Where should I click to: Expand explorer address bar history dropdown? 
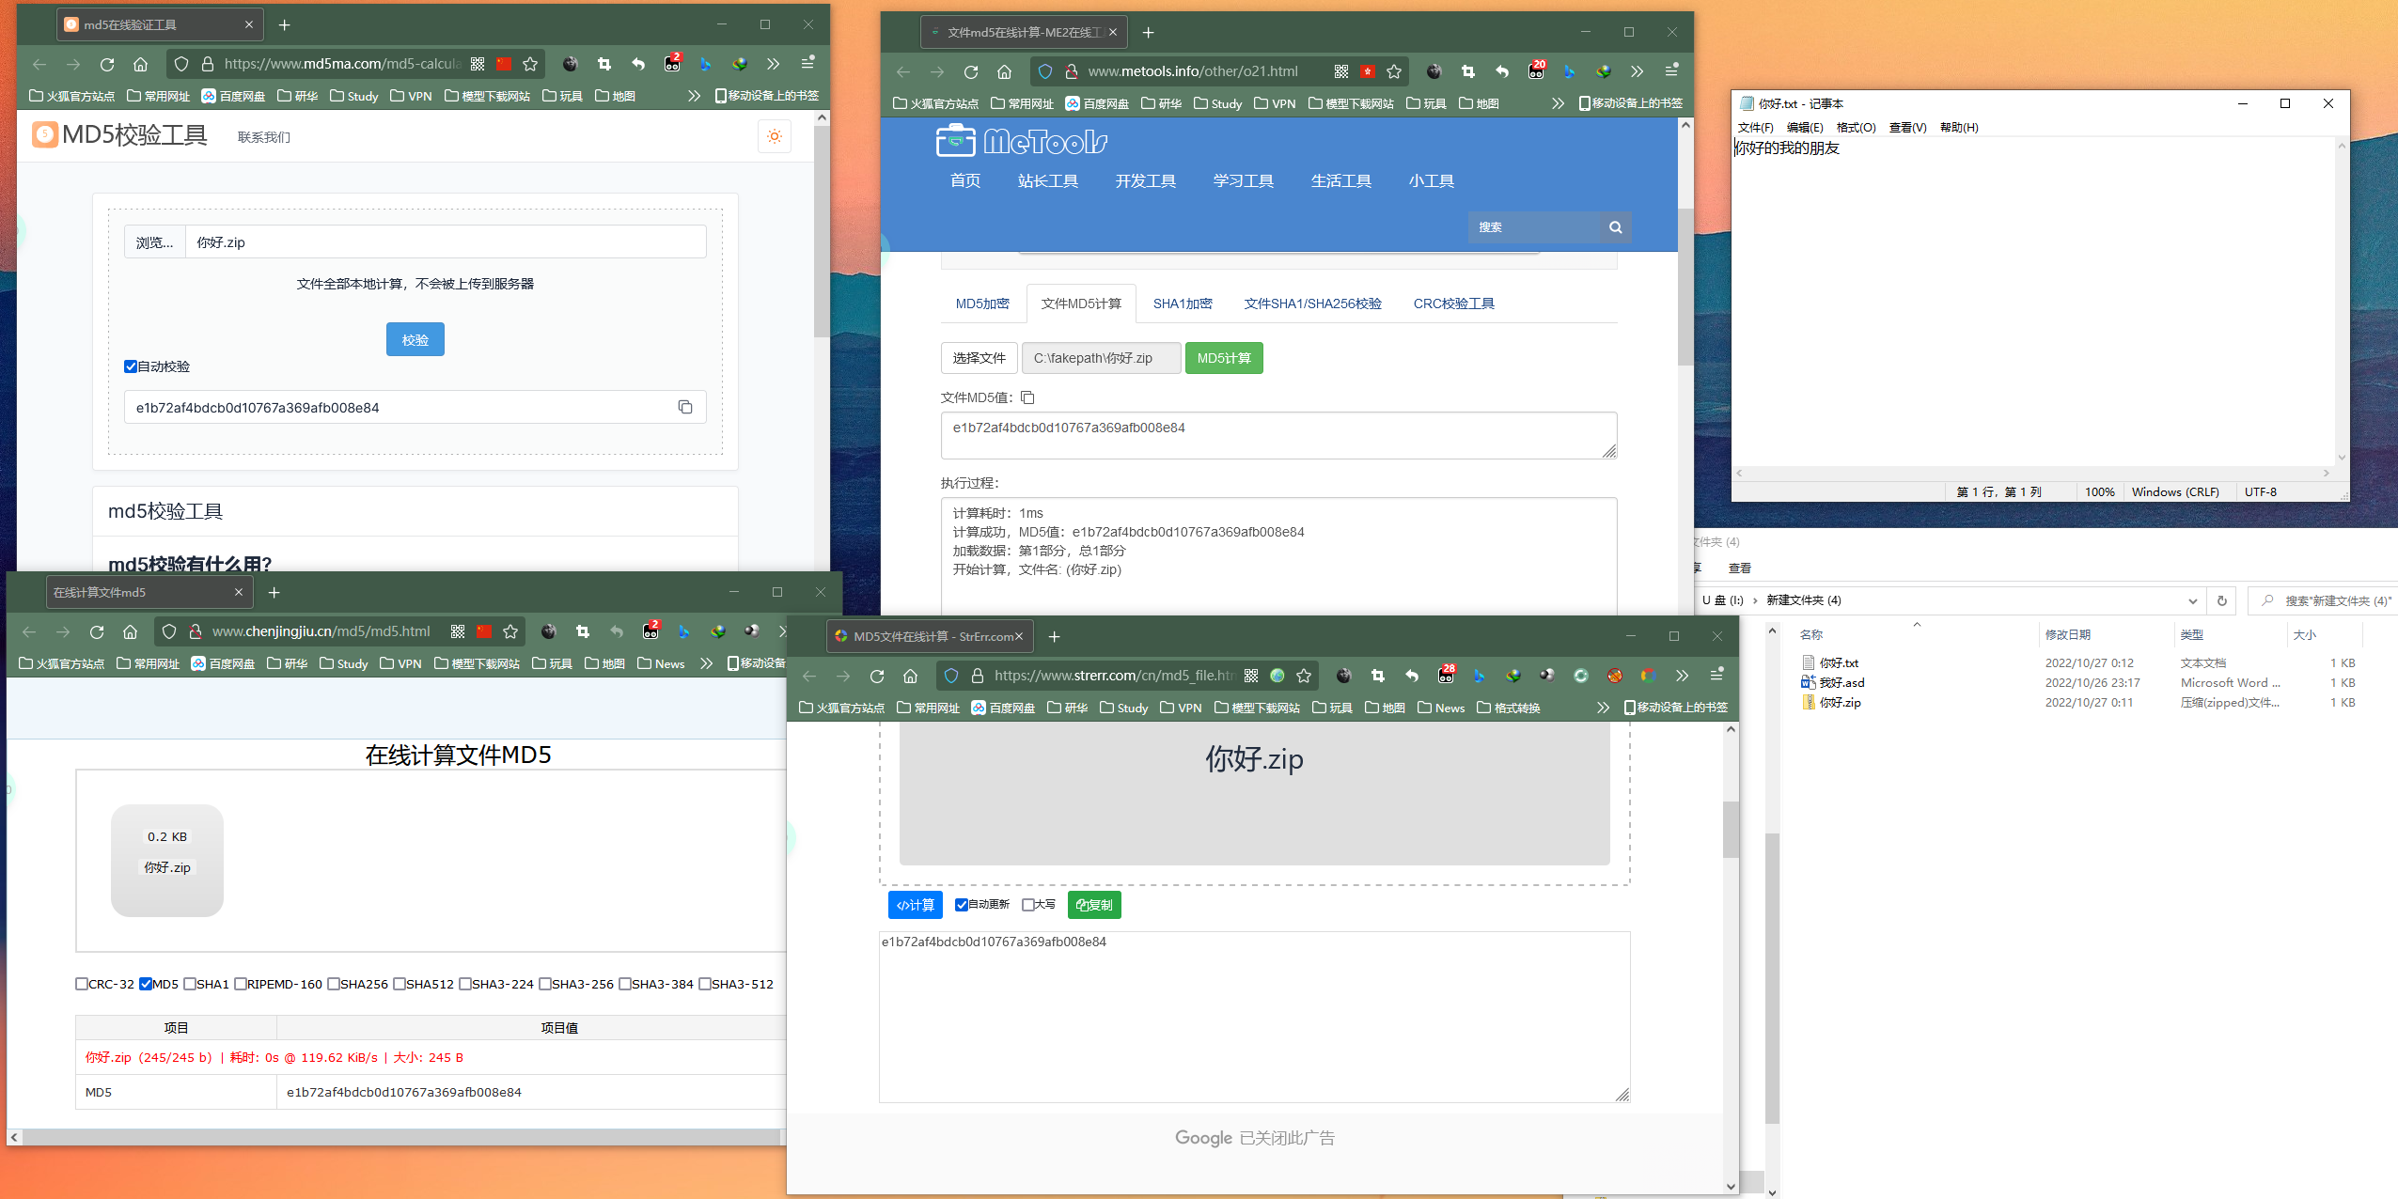click(2192, 600)
